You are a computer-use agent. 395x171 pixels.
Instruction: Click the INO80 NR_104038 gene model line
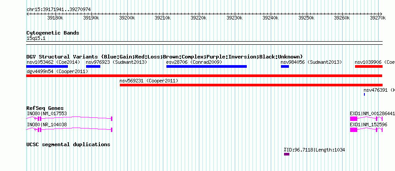[x=69, y=130]
